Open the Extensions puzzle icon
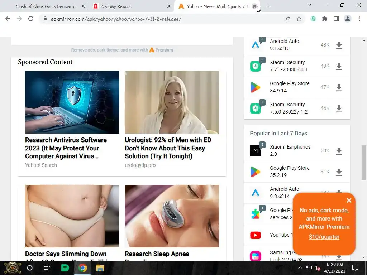This screenshot has height=275, width=367. coord(325,19)
